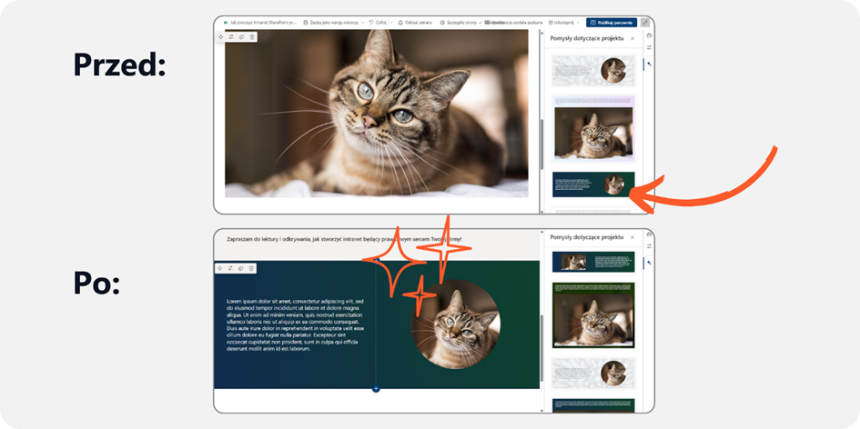Select the grey patterned design idea in Po pane
The width and height of the screenshot is (860, 429).
pyautogui.click(x=592, y=374)
